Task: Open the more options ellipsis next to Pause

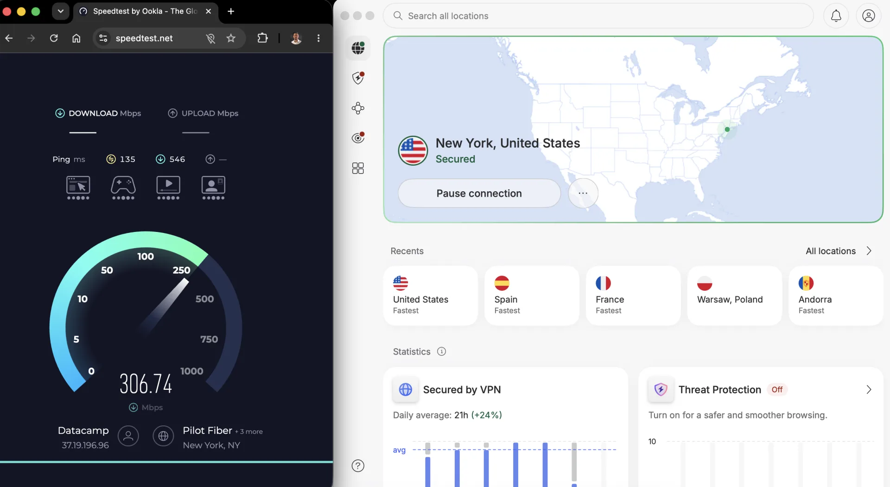Action: 583,193
